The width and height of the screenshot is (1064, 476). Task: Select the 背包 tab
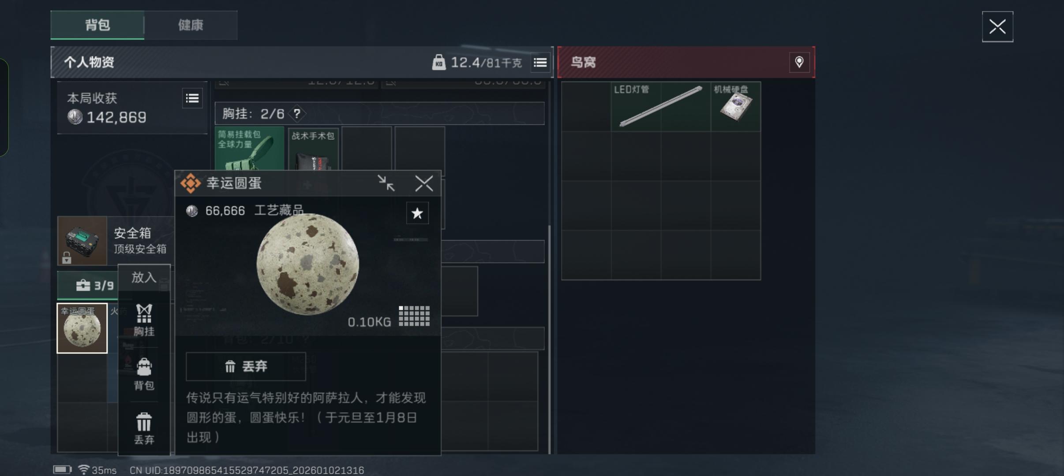(97, 25)
